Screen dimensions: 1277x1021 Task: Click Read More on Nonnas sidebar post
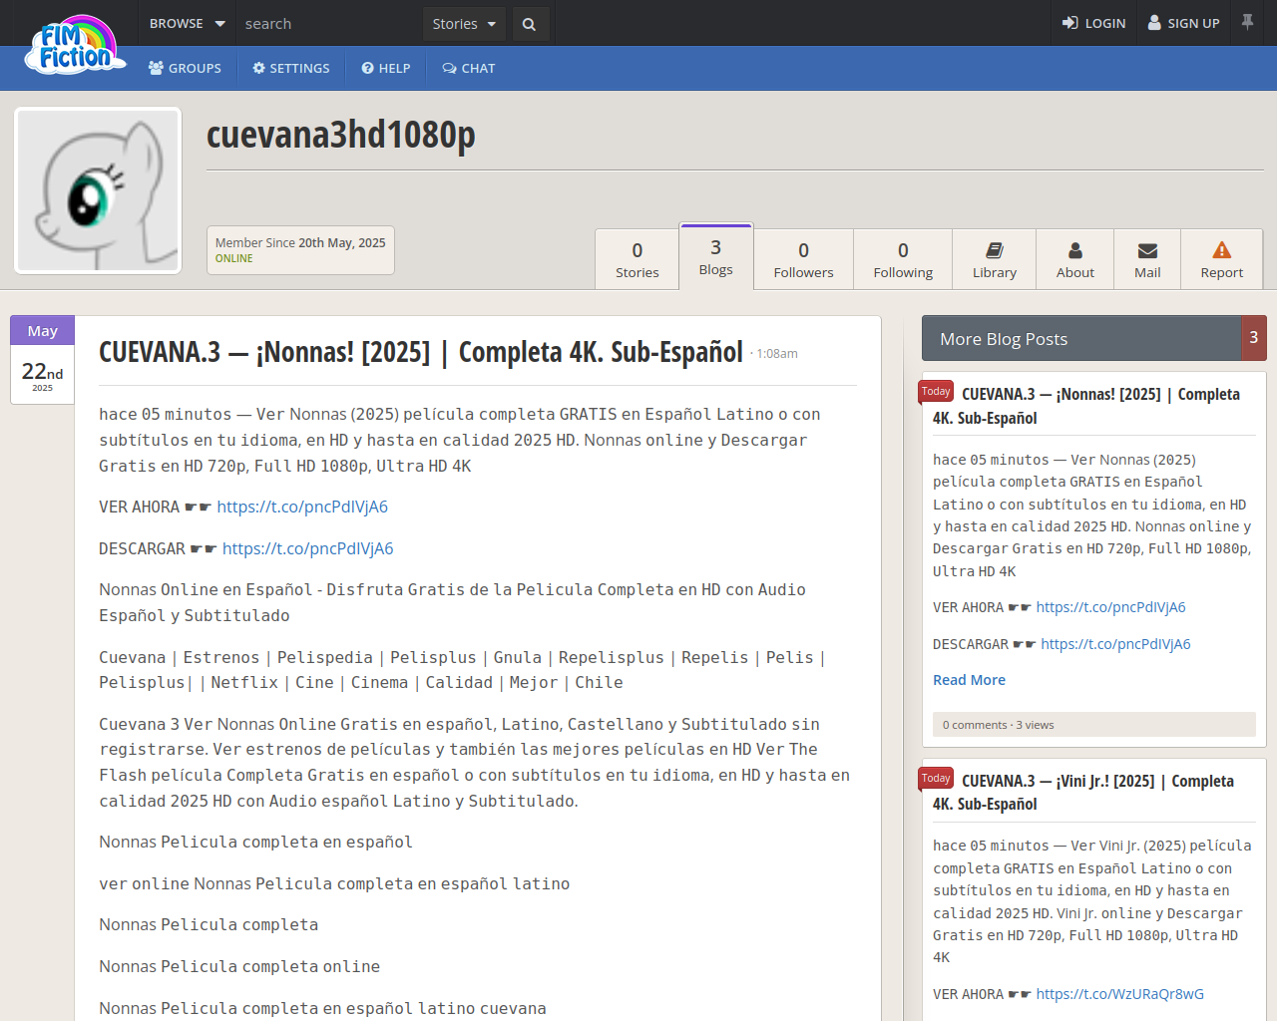(969, 680)
